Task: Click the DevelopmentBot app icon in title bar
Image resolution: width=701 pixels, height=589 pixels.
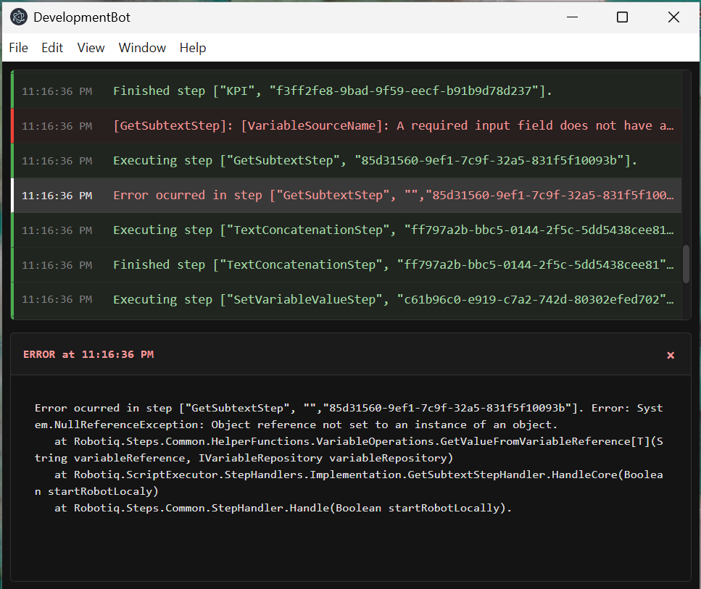Action: point(18,17)
